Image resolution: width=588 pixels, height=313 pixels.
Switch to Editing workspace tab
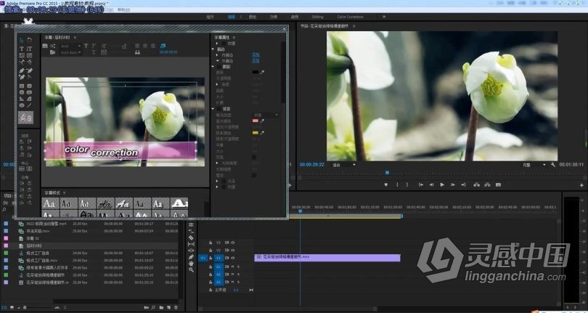pyautogui.click(x=318, y=17)
